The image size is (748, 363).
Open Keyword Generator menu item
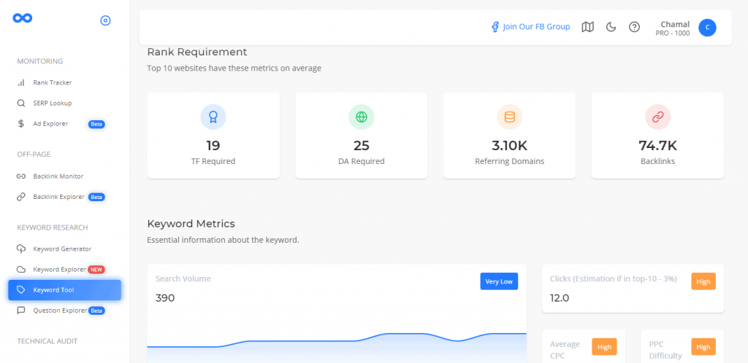point(62,249)
